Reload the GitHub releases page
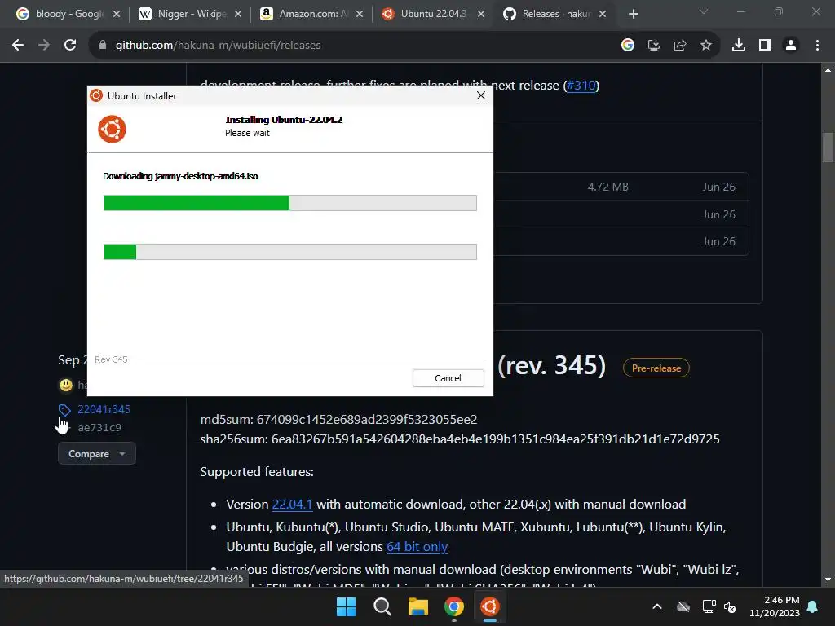 pyautogui.click(x=70, y=46)
